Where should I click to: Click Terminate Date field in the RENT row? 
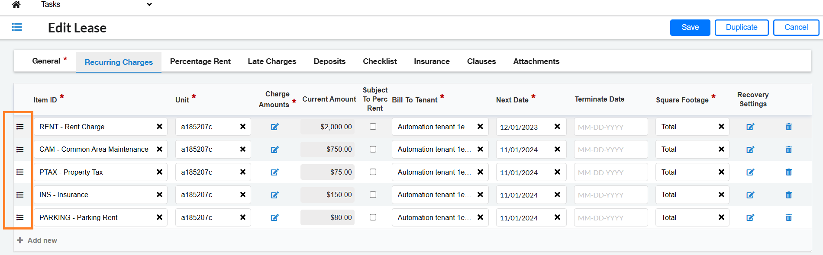click(611, 127)
